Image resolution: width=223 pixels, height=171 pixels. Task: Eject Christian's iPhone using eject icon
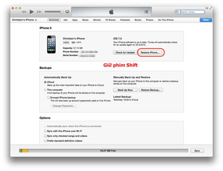coord(36,20)
